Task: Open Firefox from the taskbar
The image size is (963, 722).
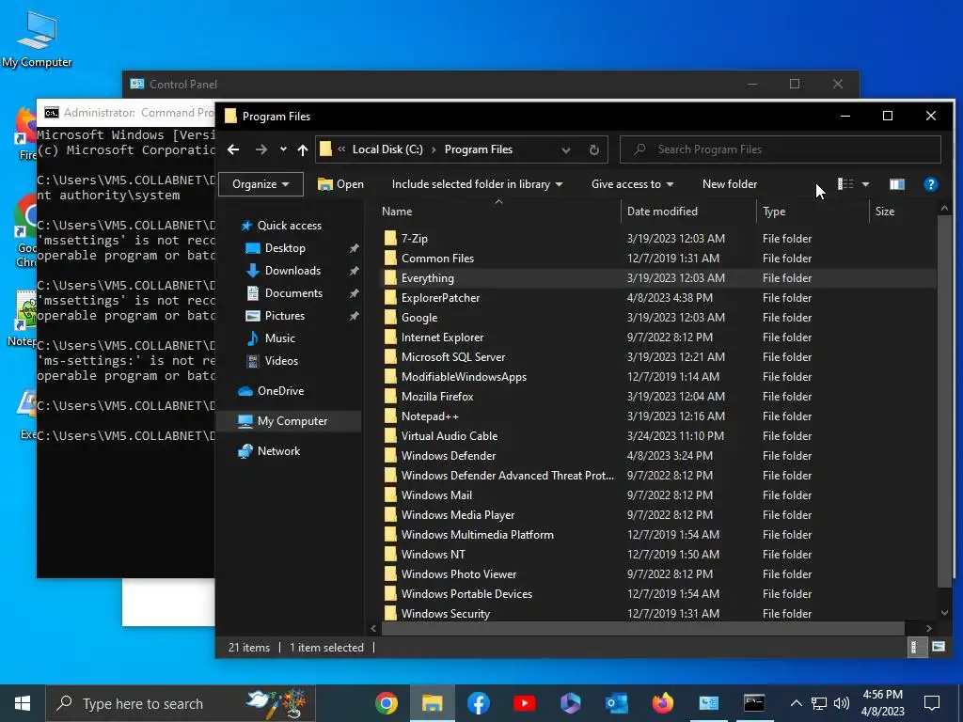Action: (x=662, y=703)
